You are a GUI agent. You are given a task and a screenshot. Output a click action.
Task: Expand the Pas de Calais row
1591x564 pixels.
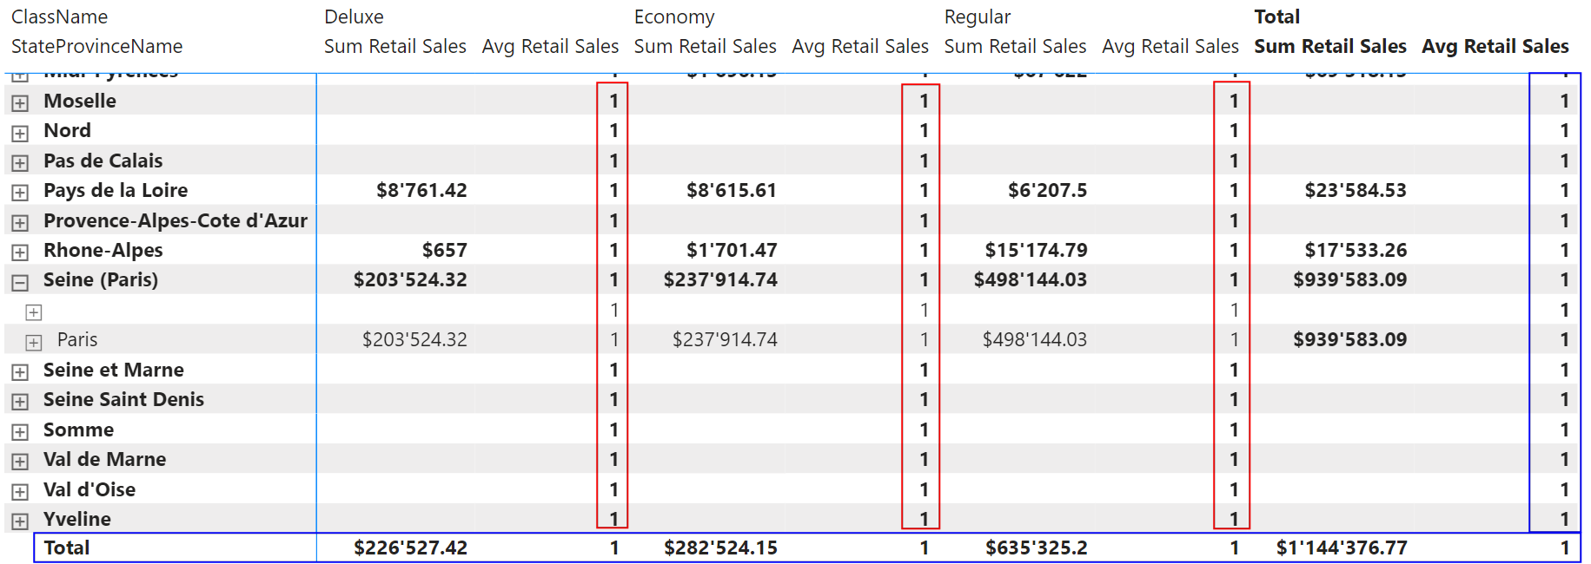(20, 163)
